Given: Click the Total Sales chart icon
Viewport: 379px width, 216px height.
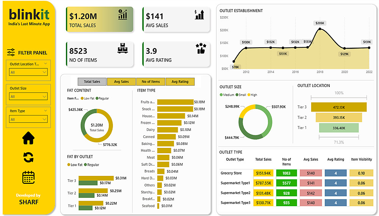Looking at the screenshot, I should [x=122, y=14].
